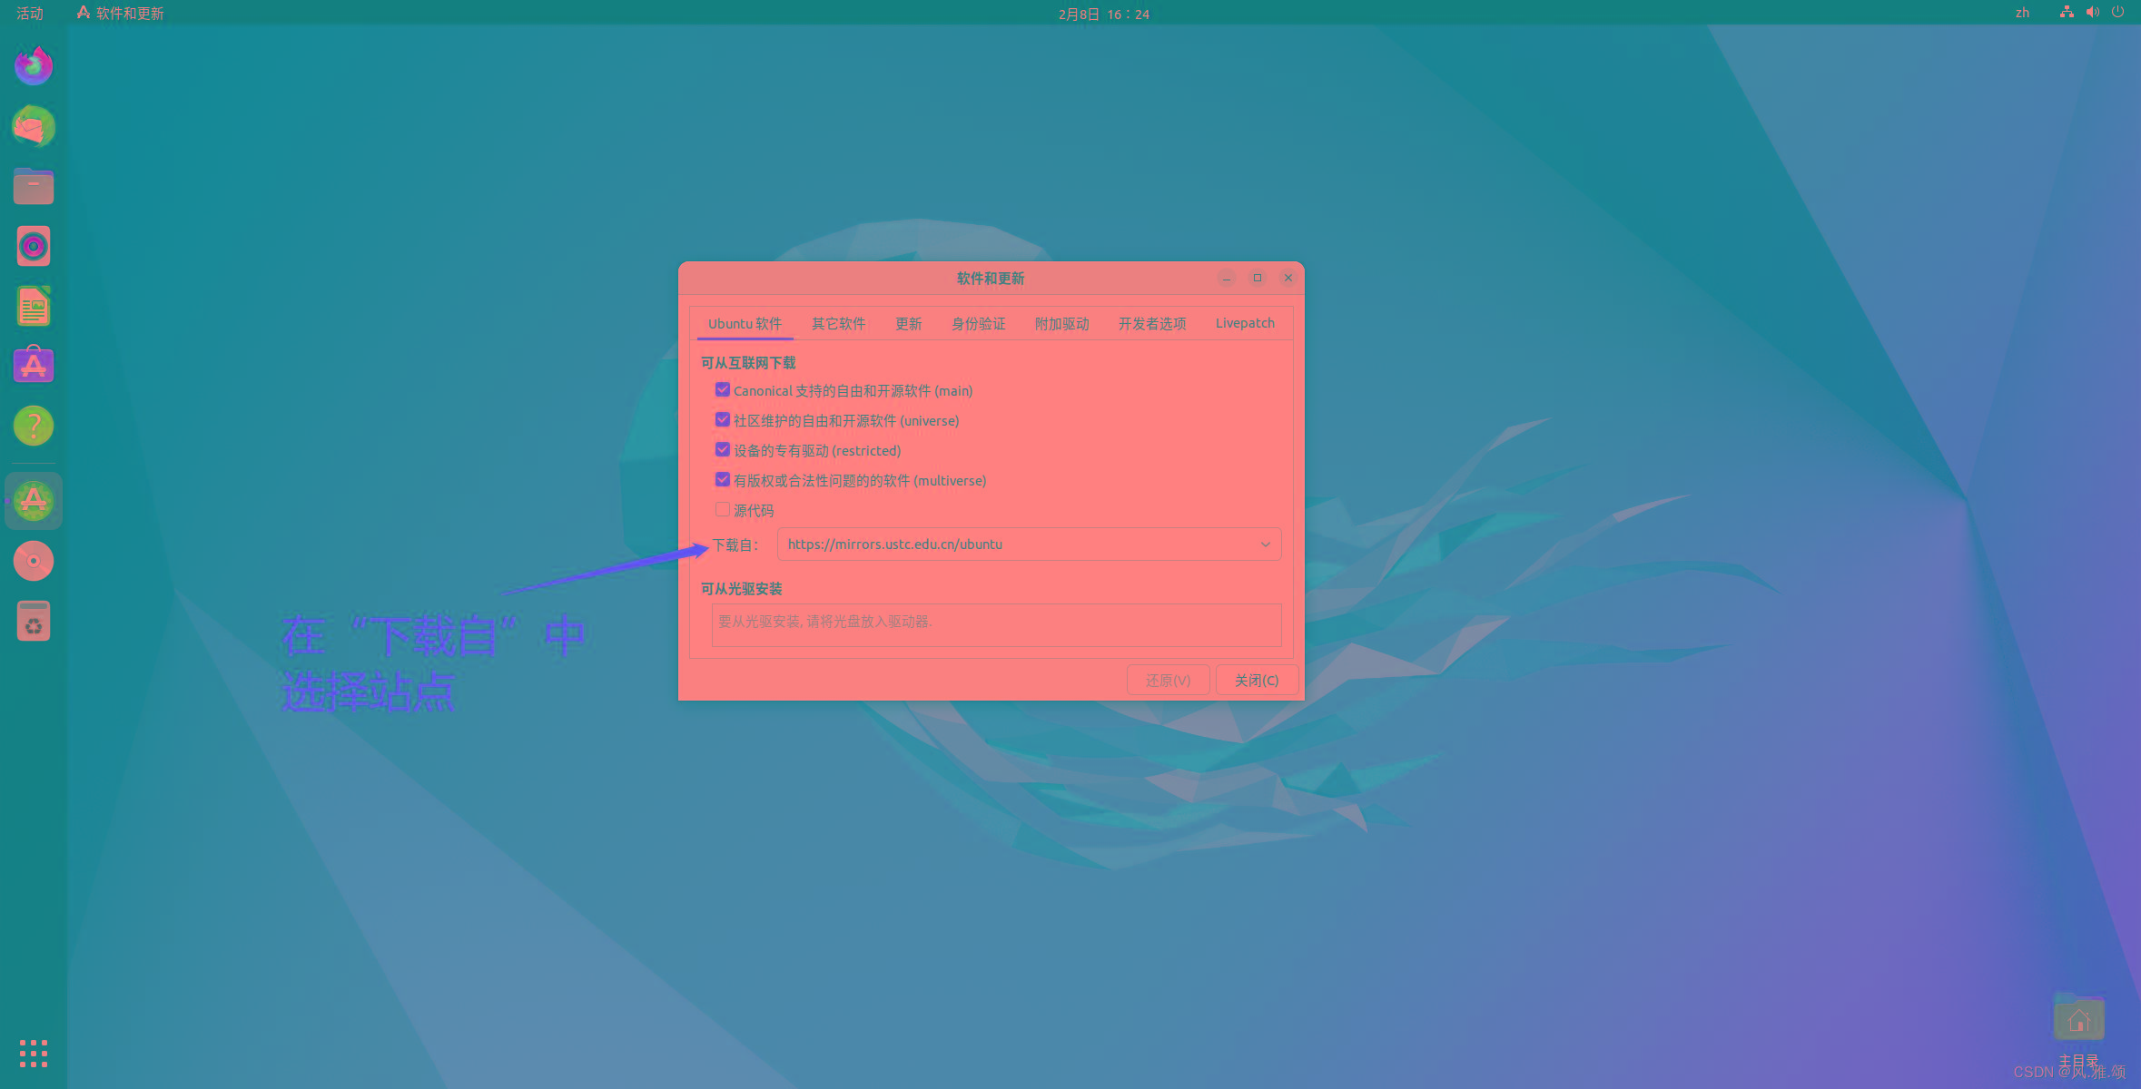Click the network status icon in top bar
The image size is (2141, 1089).
coord(2067,13)
